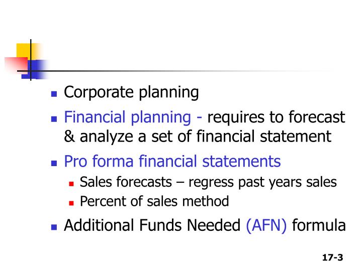Click the blue Financial planning heading
362x271 pixels.
(127, 117)
